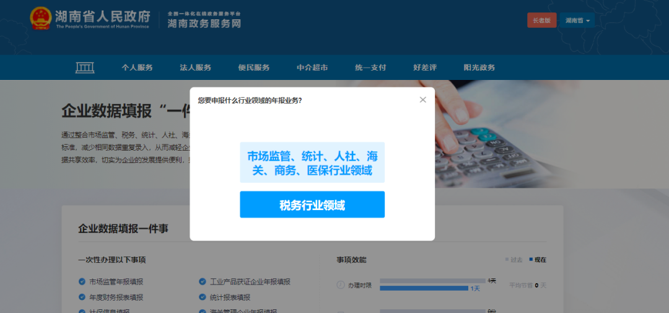The height and width of the screenshot is (313, 669).
Task: Click check icon next to 市场监管年报填报
Action: pyautogui.click(x=82, y=281)
